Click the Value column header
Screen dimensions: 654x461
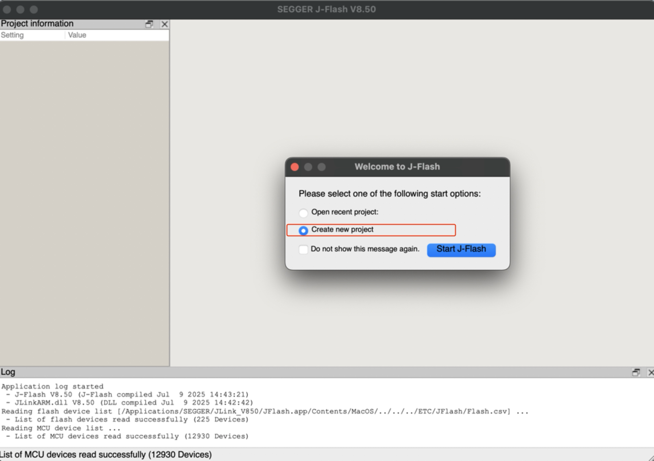pos(117,35)
